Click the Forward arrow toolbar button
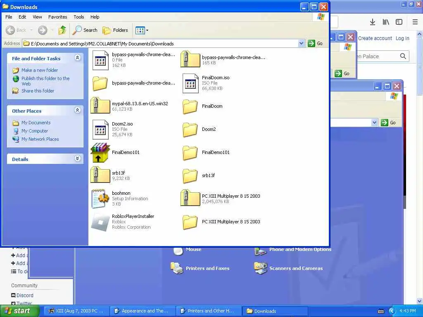The image size is (423, 317). click(43, 30)
